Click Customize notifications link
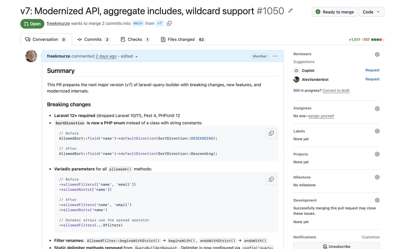The width and height of the screenshot is (406, 249). pos(370,237)
